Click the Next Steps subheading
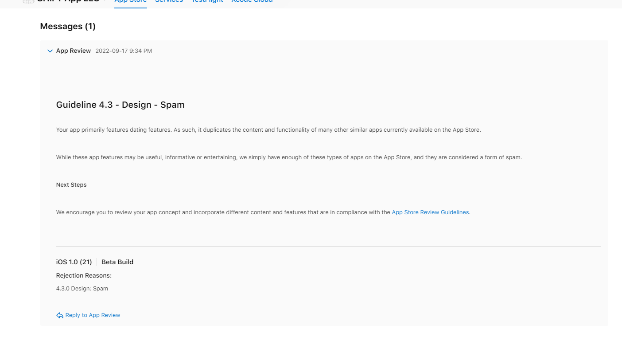 pos(71,185)
